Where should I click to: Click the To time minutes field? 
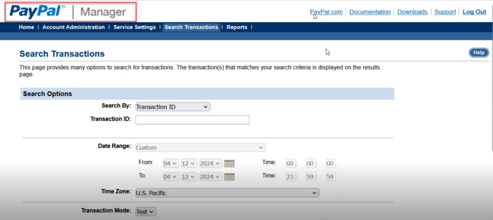tap(311, 177)
